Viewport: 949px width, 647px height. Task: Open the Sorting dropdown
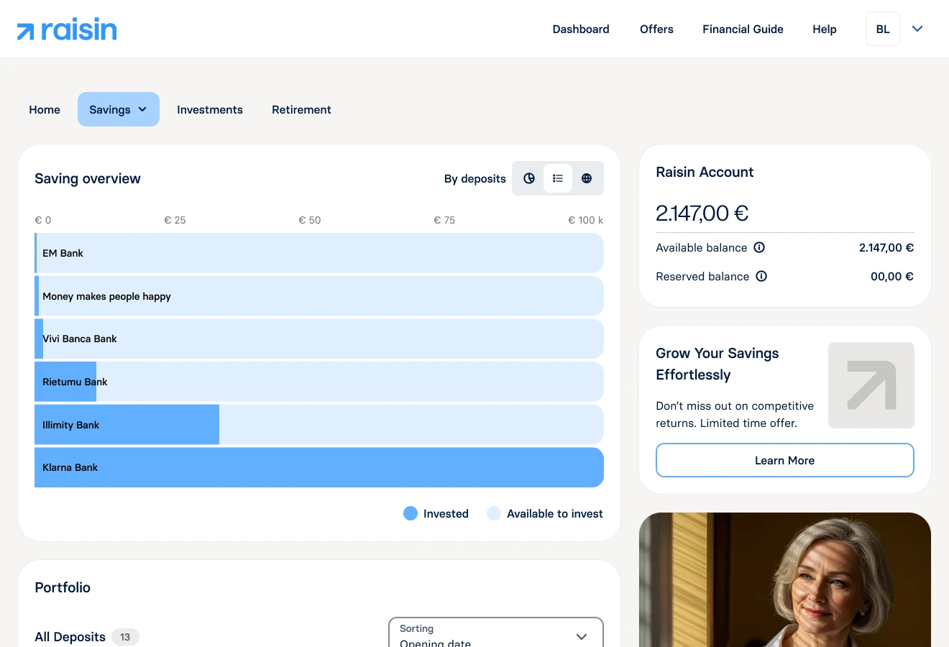coord(496,633)
